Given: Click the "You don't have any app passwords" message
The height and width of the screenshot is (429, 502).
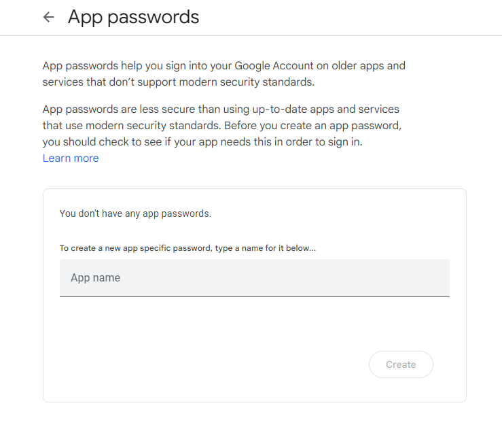Looking at the screenshot, I should pos(135,213).
